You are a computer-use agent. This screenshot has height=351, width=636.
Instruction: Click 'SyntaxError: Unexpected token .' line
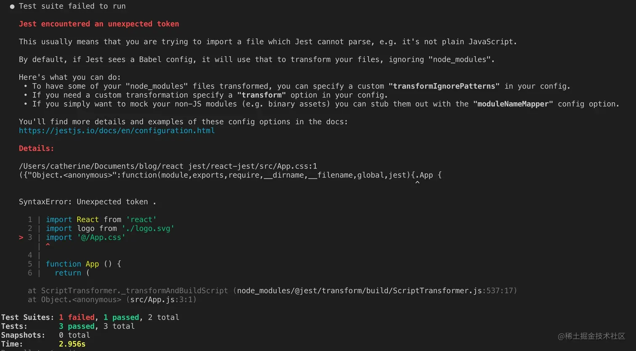point(87,202)
